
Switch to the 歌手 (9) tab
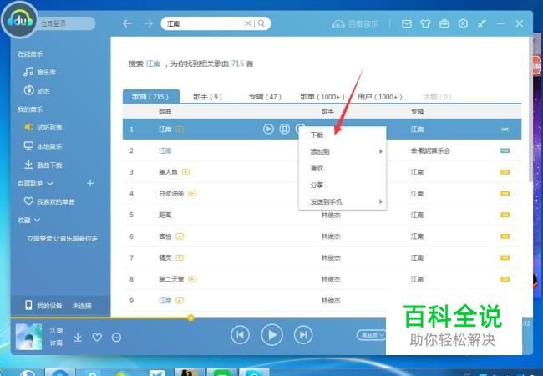click(207, 97)
